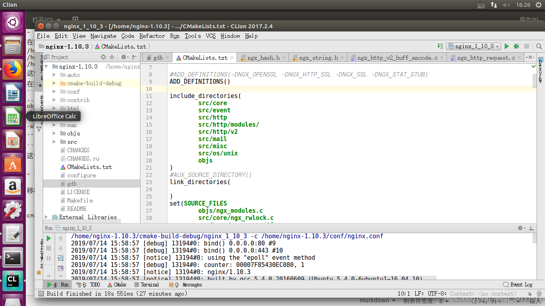This screenshot has height=306, width=545.
Task: Open the Terminal tool window
Action: click(146, 285)
